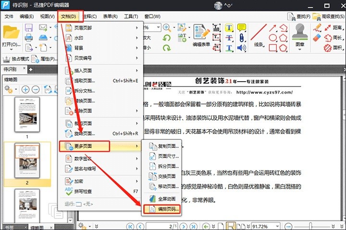Click the 高级查找(S) button
Image resolution: width=346 pixels, height=230 pixels.
click(x=328, y=16)
